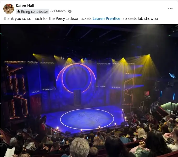Click the red exit sign in photo
Screen dimensions: 178x157
click(147, 93)
